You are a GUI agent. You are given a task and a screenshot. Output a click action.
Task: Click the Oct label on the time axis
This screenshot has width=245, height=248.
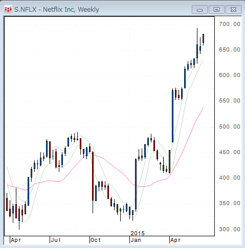tap(96, 240)
